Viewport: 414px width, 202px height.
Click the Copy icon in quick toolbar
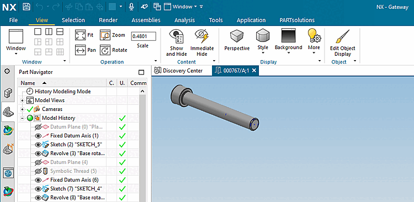[x=79, y=7]
